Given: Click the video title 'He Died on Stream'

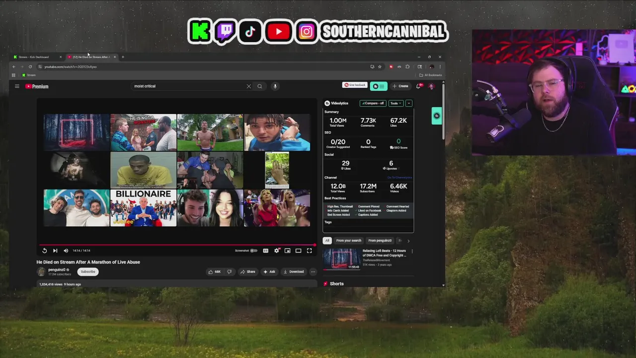Looking at the screenshot, I should [x=88, y=262].
